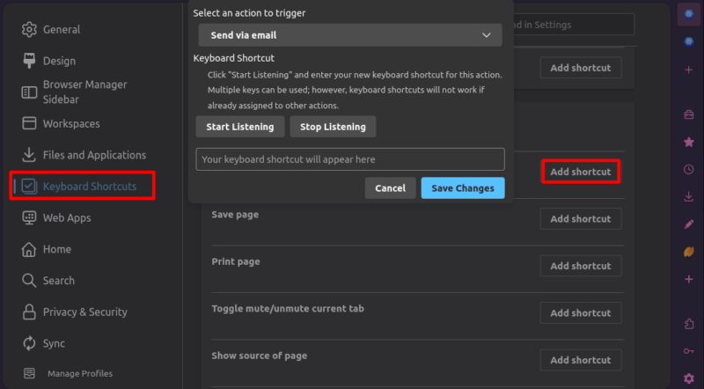The image size is (704, 389).
Task: Select the second blue workspace icon
Action: pyautogui.click(x=688, y=41)
